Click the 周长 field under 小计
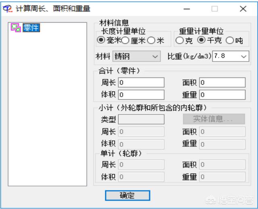 point(141,132)
